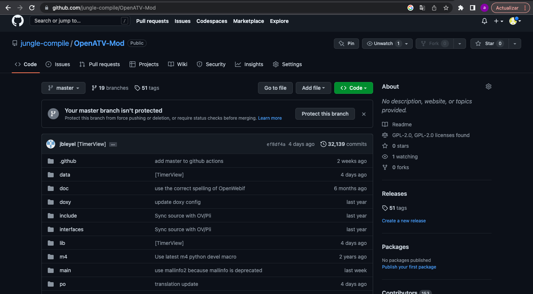Open the notifications bell
Screen dimensions: 533x294
coord(484,21)
